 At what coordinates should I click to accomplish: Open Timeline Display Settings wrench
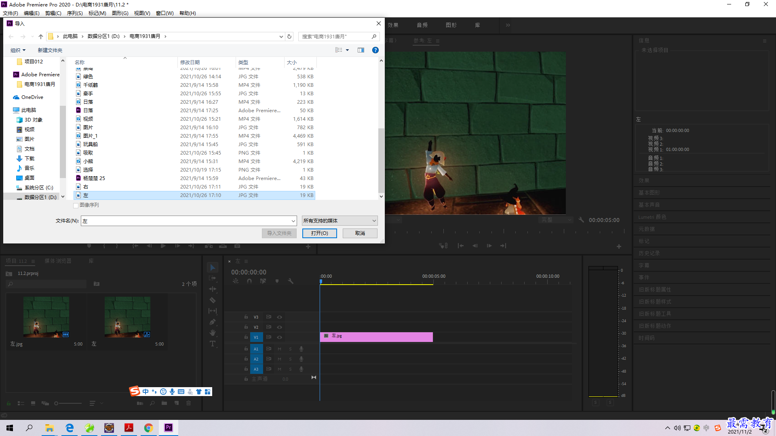[291, 281]
